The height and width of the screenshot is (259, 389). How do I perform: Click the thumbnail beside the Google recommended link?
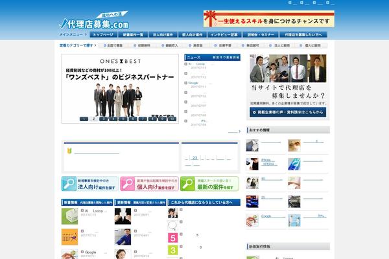pyautogui.click(x=252, y=220)
